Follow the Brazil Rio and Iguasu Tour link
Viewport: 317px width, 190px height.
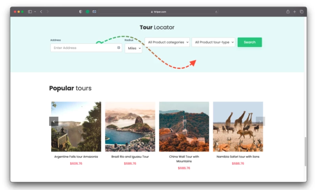(x=130, y=157)
